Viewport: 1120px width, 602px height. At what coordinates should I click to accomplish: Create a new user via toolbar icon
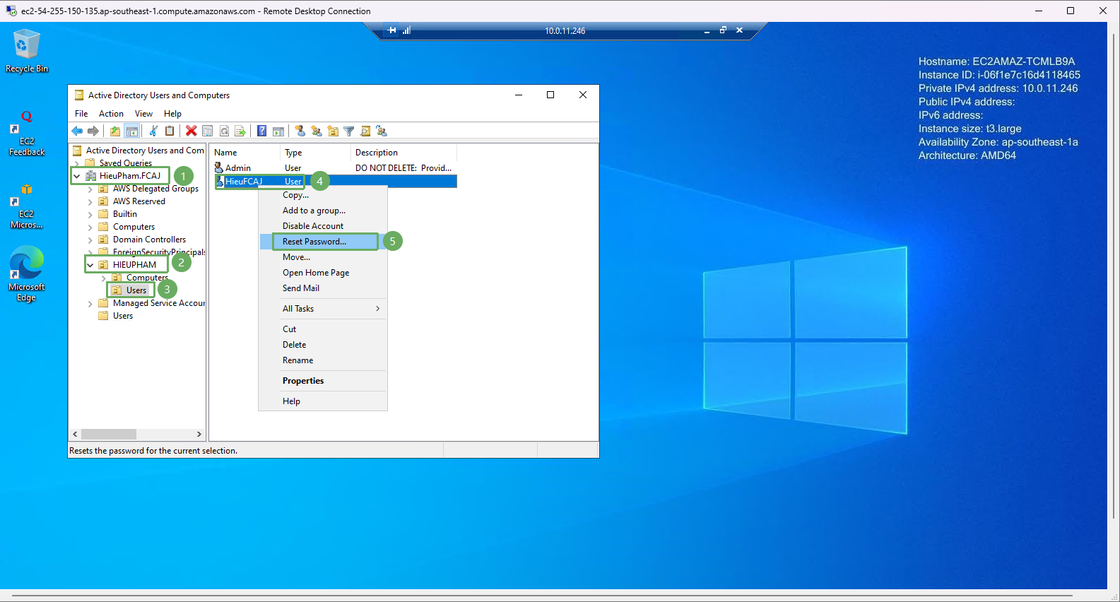(300, 131)
